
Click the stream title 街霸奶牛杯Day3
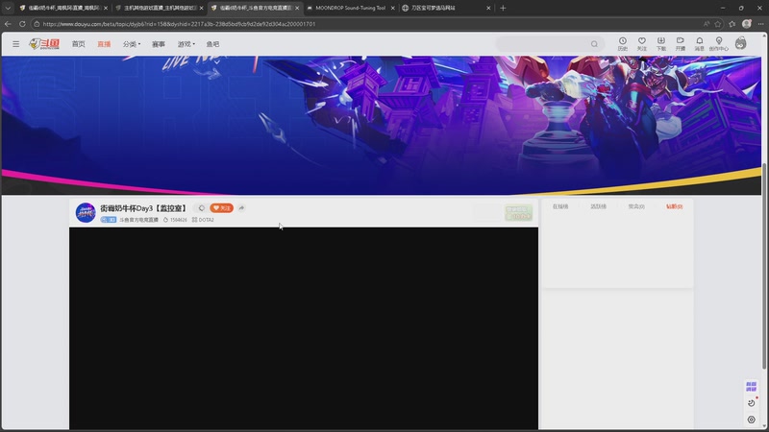pyautogui.click(x=143, y=208)
